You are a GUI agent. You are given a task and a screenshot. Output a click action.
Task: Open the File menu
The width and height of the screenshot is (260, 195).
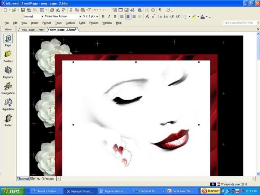click(7, 23)
